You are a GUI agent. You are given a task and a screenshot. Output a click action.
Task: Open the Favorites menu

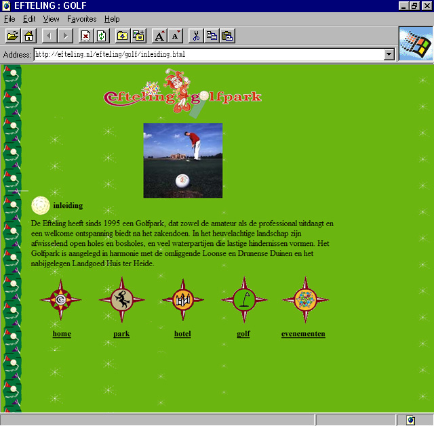[82, 19]
